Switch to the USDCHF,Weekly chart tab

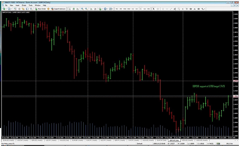[23, 140]
